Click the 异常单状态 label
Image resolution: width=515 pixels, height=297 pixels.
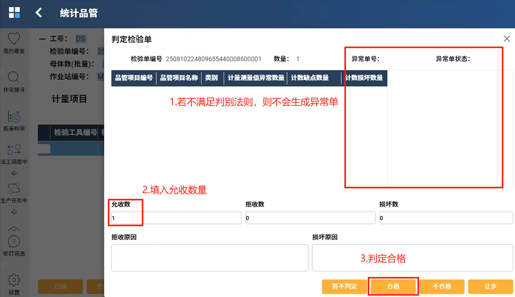coord(453,59)
